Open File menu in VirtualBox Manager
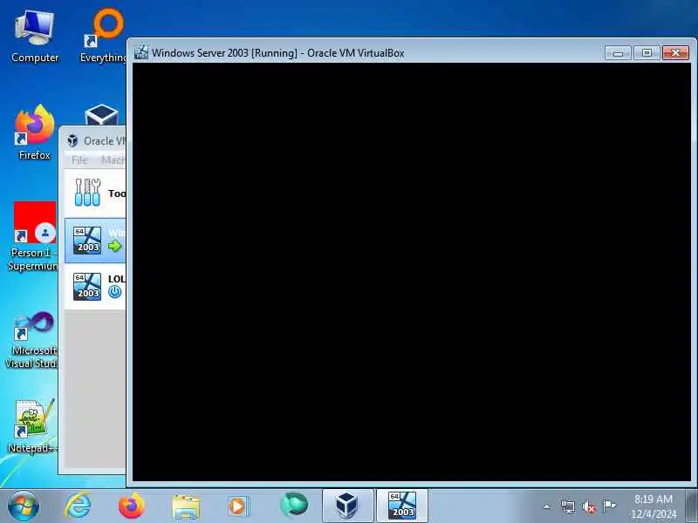The height and width of the screenshot is (523, 698). (x=79, y=160)
